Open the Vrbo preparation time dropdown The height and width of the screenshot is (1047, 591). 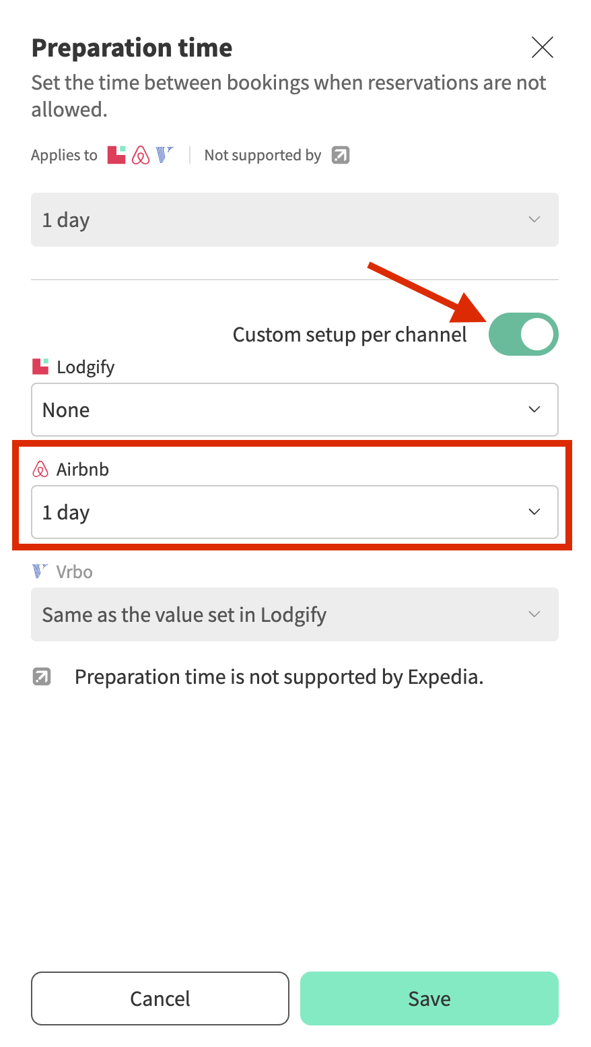pyautogui.click(x=294, y=614)
